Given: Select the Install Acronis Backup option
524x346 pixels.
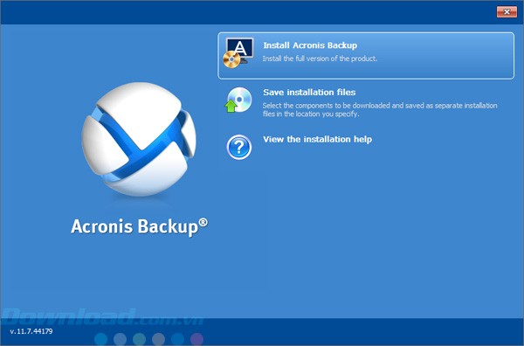Looking at the screenshot, I should tap(366, 56).
